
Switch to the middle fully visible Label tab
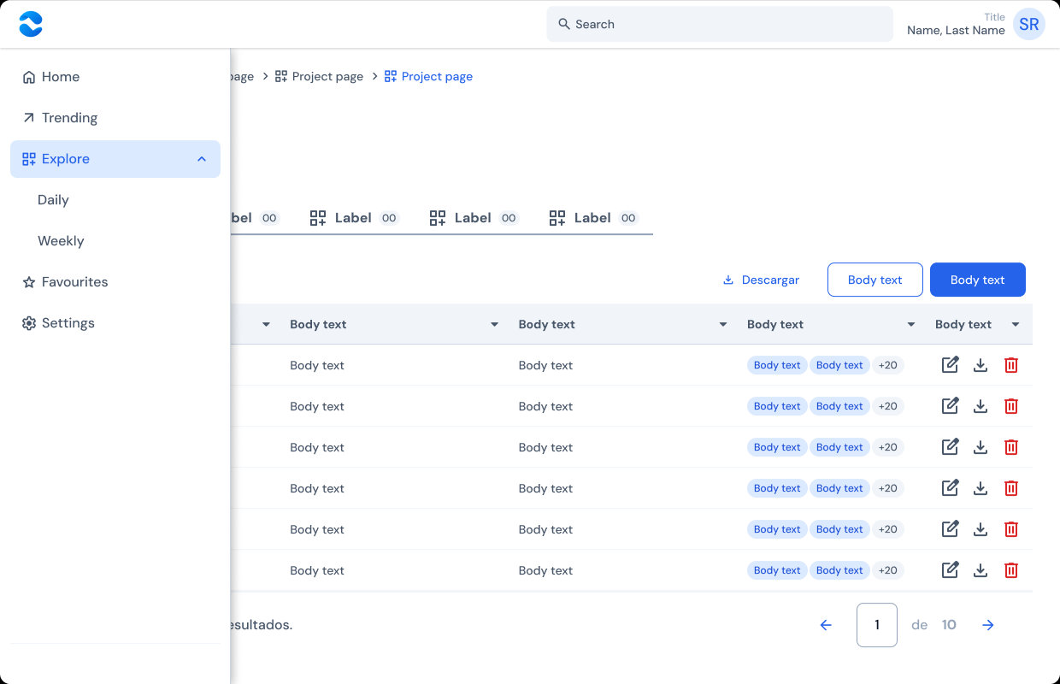coord(474,218)
